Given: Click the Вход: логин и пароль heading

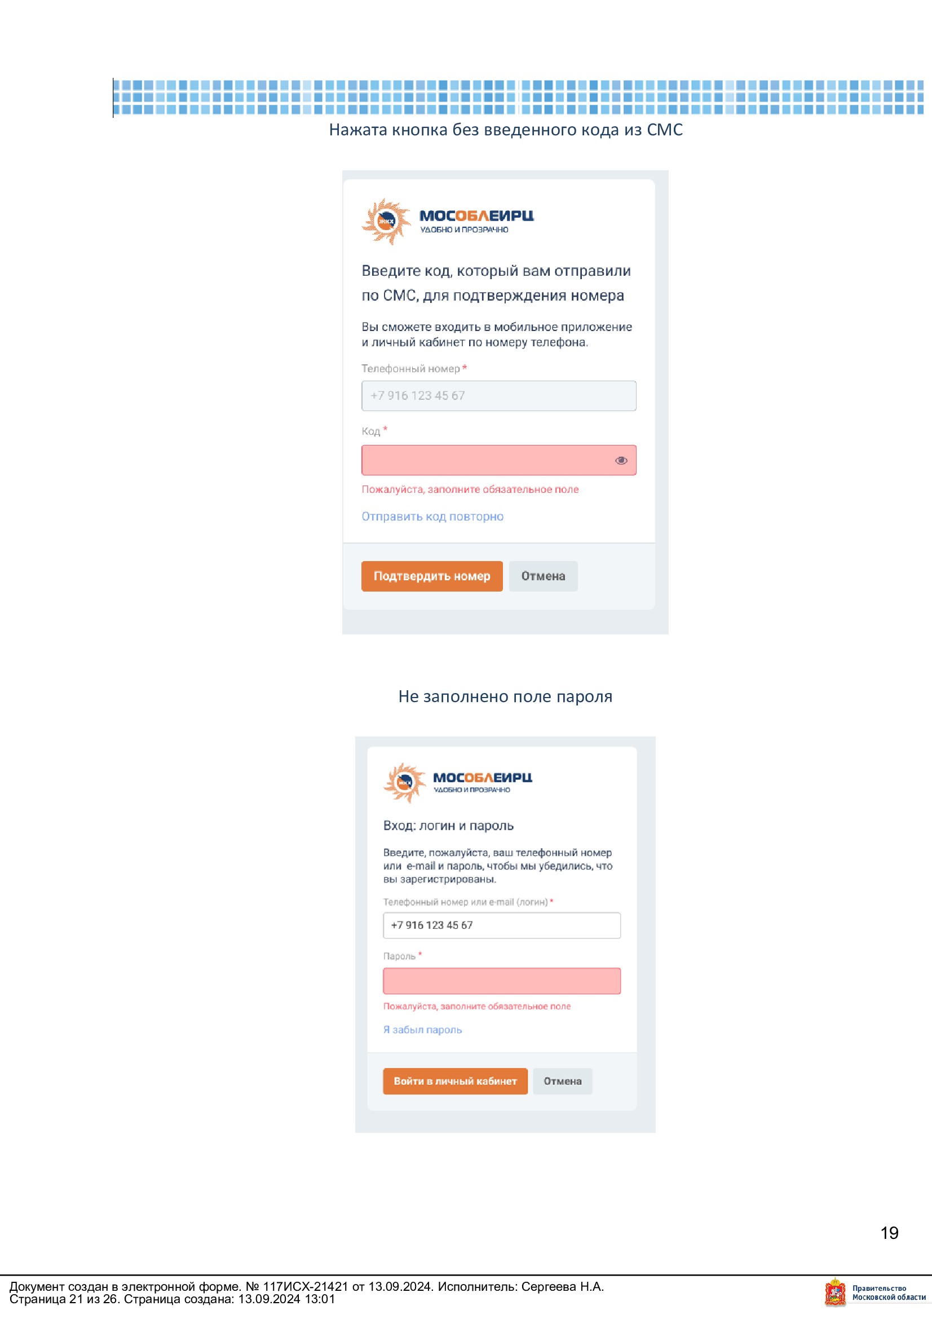Looking at the screenshot, I should [x=448, y=826].
